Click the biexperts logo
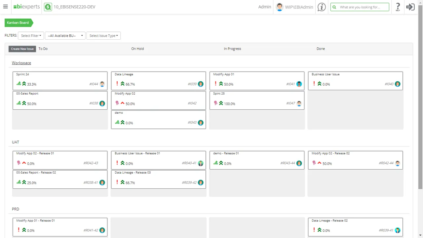Viewport: 423px width, 238px height. pyautogui.click(x=26, y=7)
